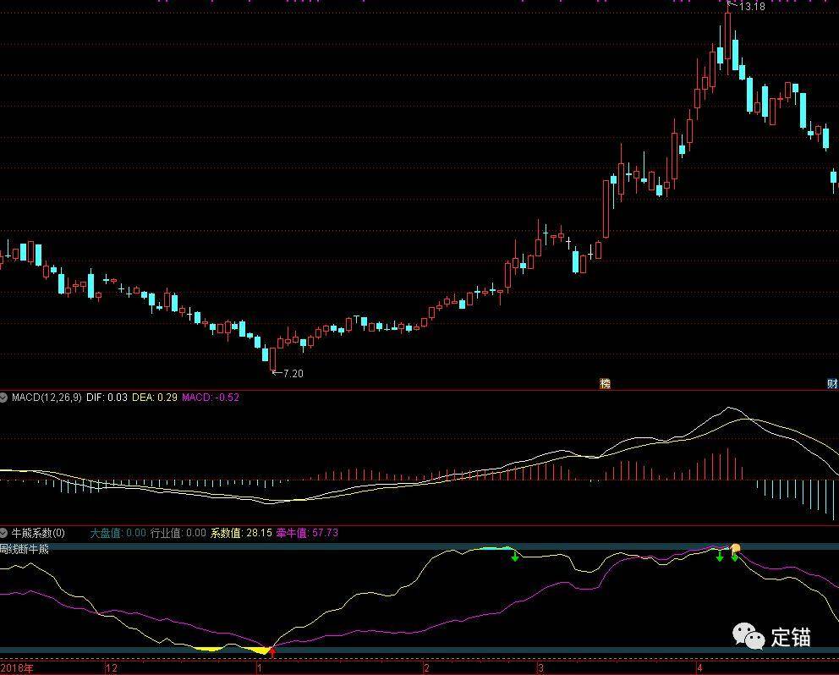Click the 2018年 date on the time axis

pyautogui.click(x=17, y=668)
